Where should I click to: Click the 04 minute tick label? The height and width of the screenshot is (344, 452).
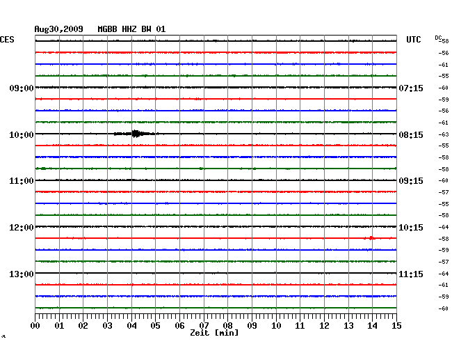click(131, 326)
